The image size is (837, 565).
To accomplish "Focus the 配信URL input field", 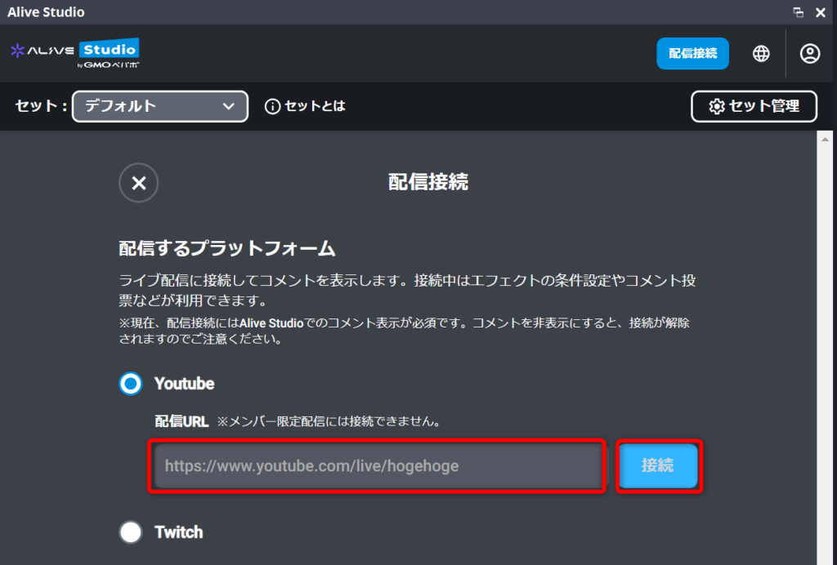I will (x=377, y=466).
